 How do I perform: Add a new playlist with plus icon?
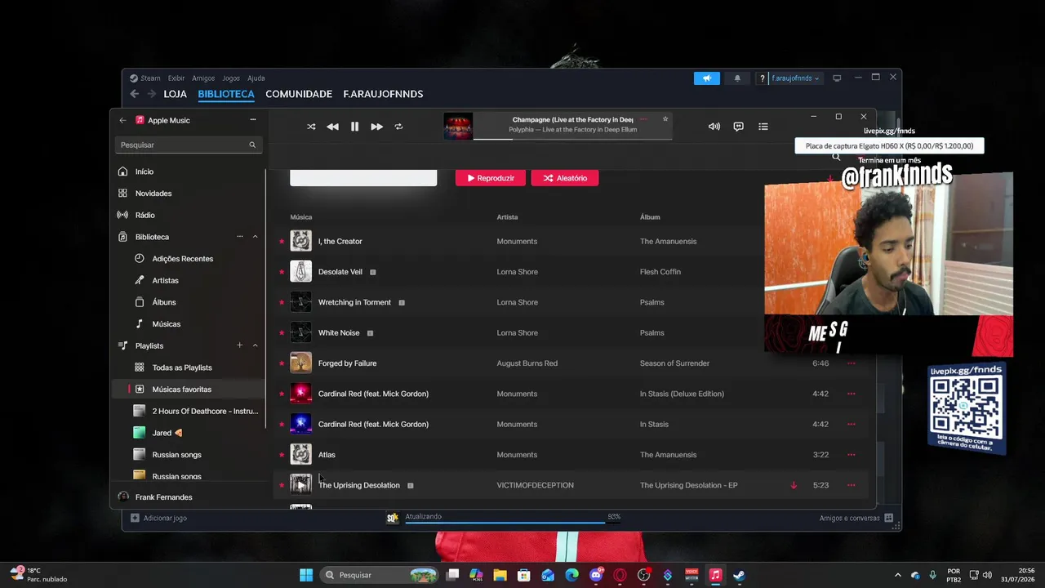240,345
